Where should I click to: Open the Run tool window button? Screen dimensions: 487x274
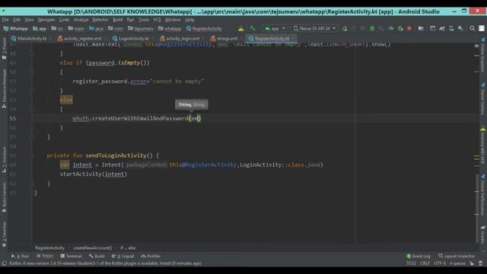[21, 256]
